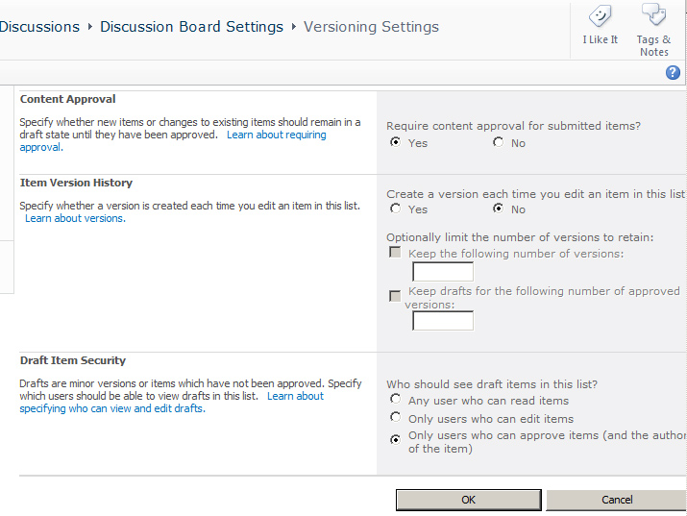
Task: Open the Tags & Notes icon
Action: [x=653, y=17]
